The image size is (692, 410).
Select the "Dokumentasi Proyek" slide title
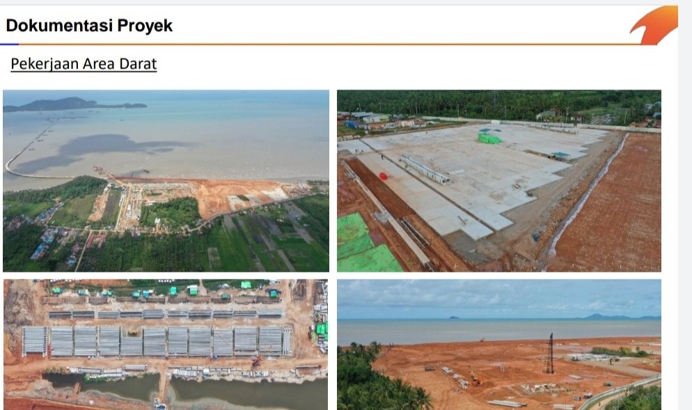[x=89, y=26]
